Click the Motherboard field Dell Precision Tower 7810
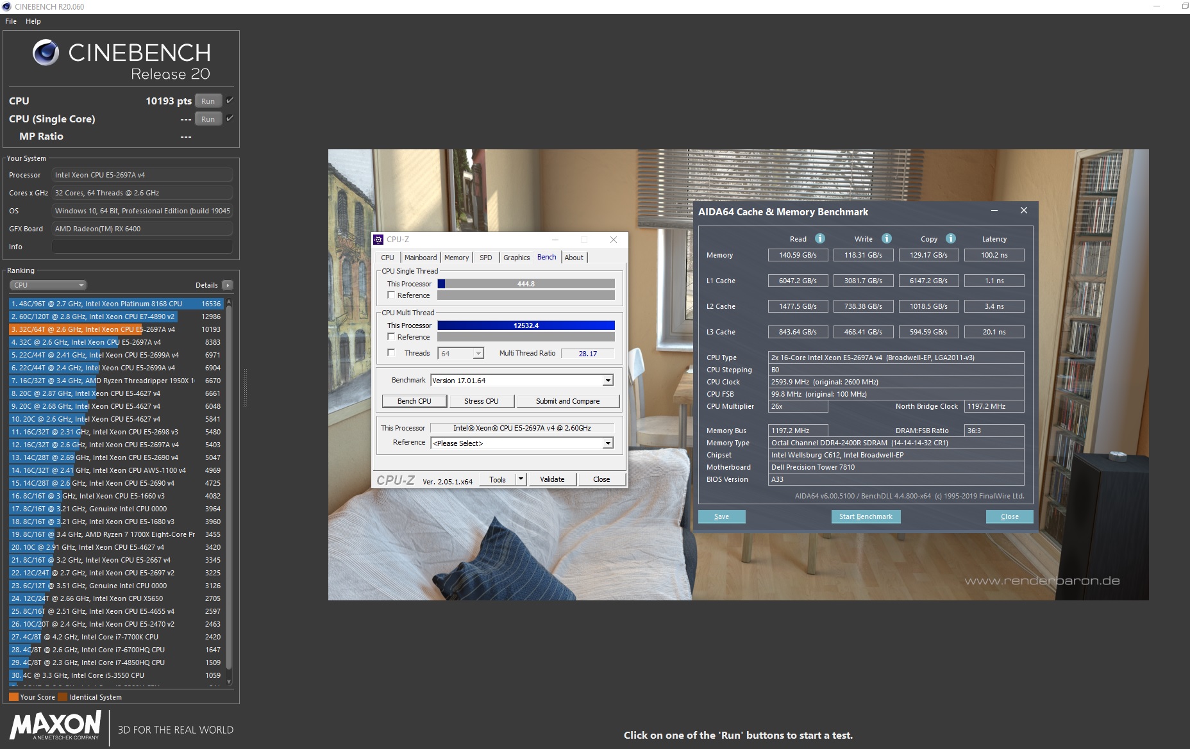Screen dimensions: 1190x749 896,467
